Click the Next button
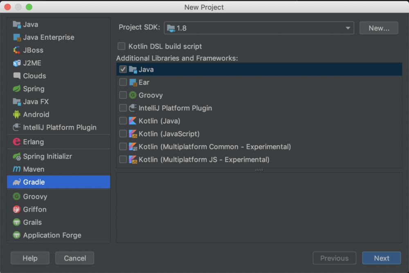This screenshot has width=409, height=273. [381, 258]
